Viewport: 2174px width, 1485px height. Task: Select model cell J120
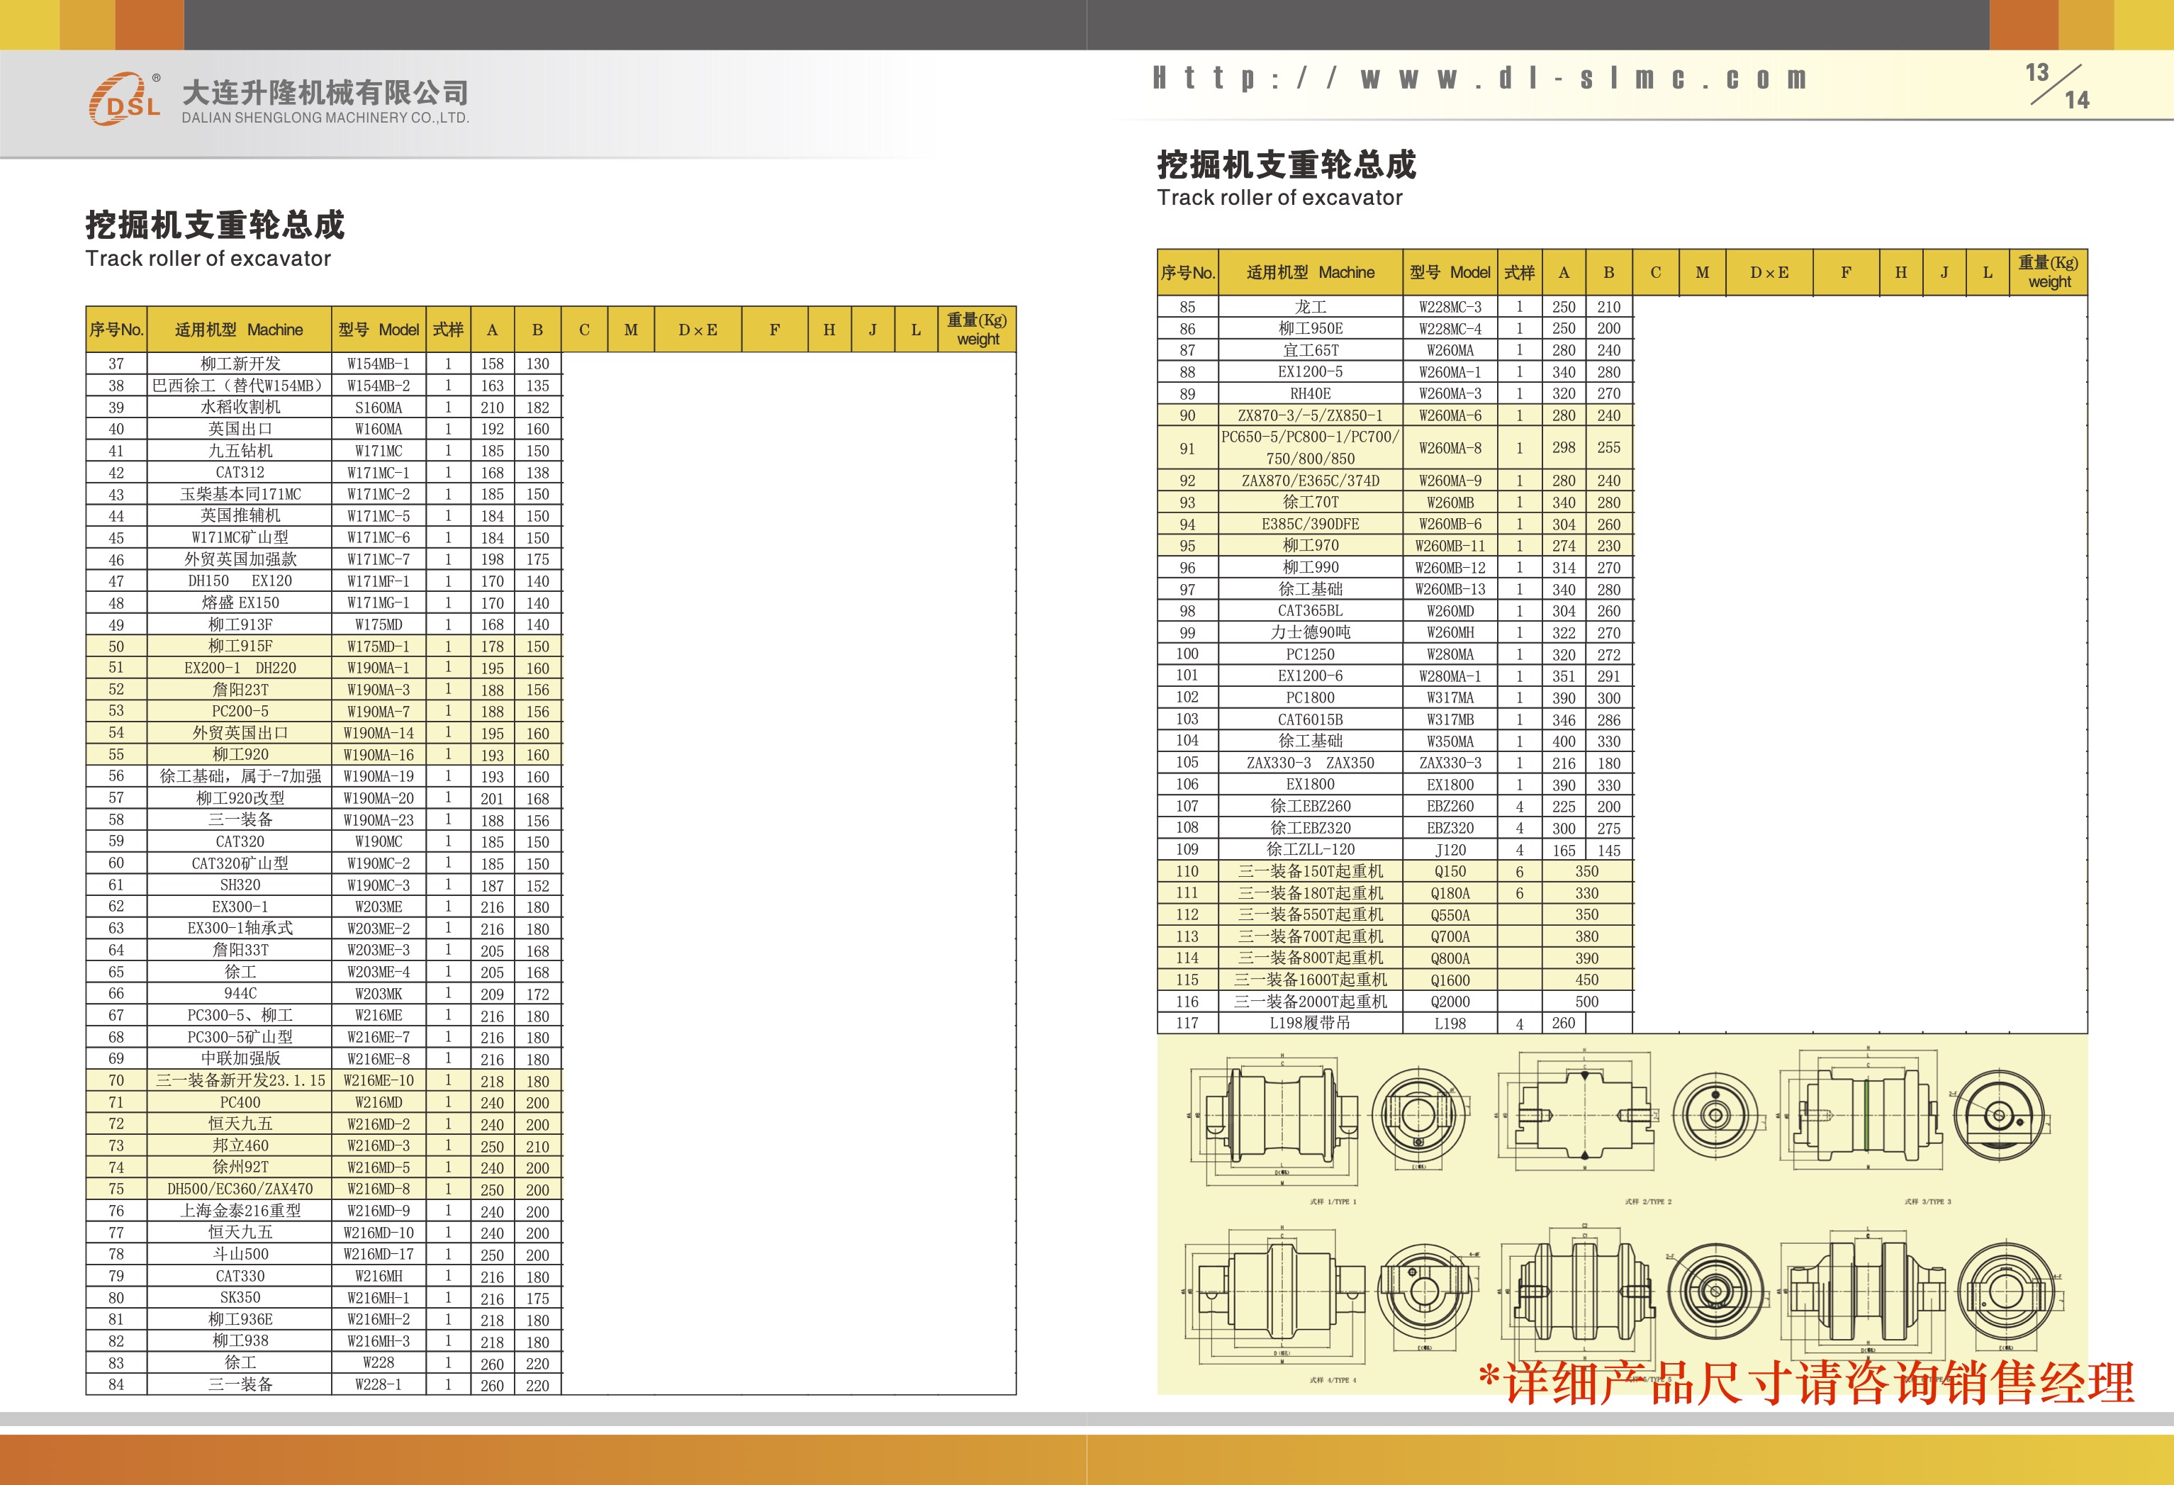[x=1450, y=850]
